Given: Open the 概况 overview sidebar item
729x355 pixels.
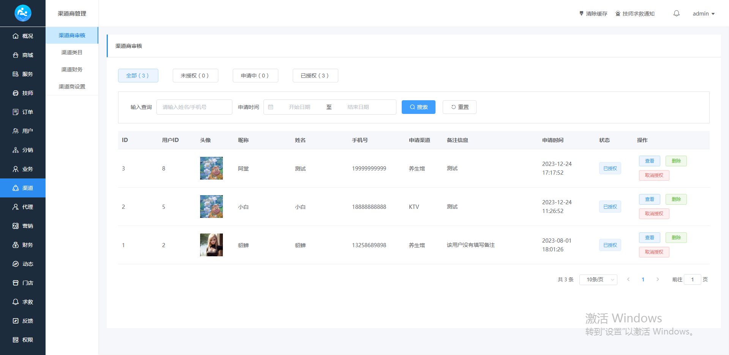Looking at the screenshot, I should point(23,36).
